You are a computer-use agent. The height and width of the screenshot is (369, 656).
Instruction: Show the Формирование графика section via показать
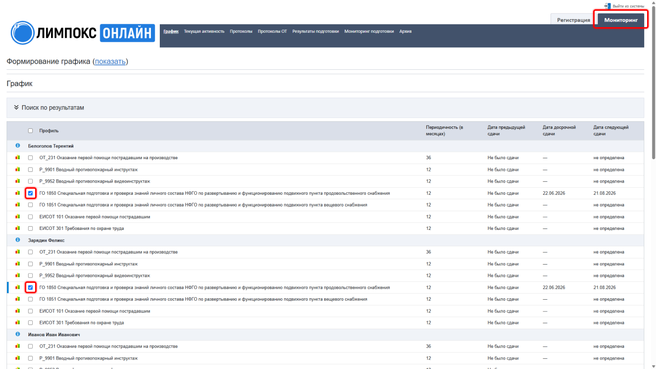(110, 61)
